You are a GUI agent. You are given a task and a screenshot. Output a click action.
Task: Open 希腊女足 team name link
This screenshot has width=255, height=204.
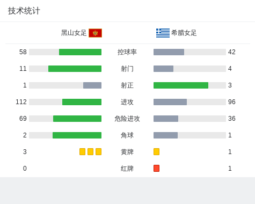coord(184,33)
